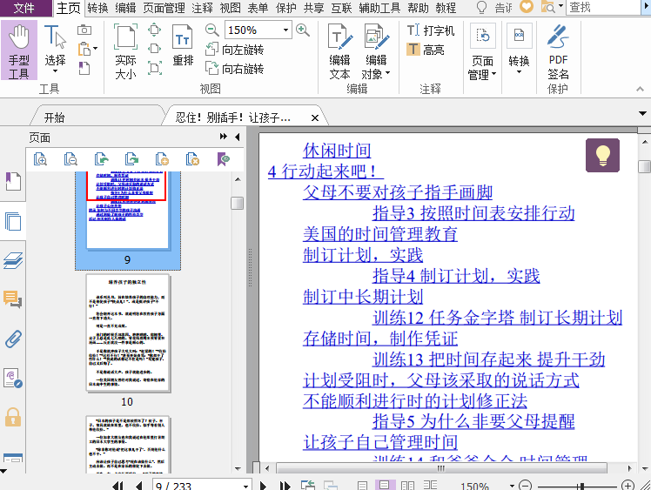Expand the Pages panel with double arrow
651x490 pixels.
click(x=224, y=137)
